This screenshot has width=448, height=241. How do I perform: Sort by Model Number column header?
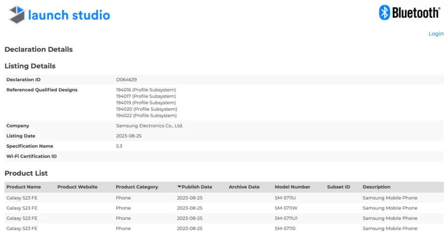tap(292, 187)
